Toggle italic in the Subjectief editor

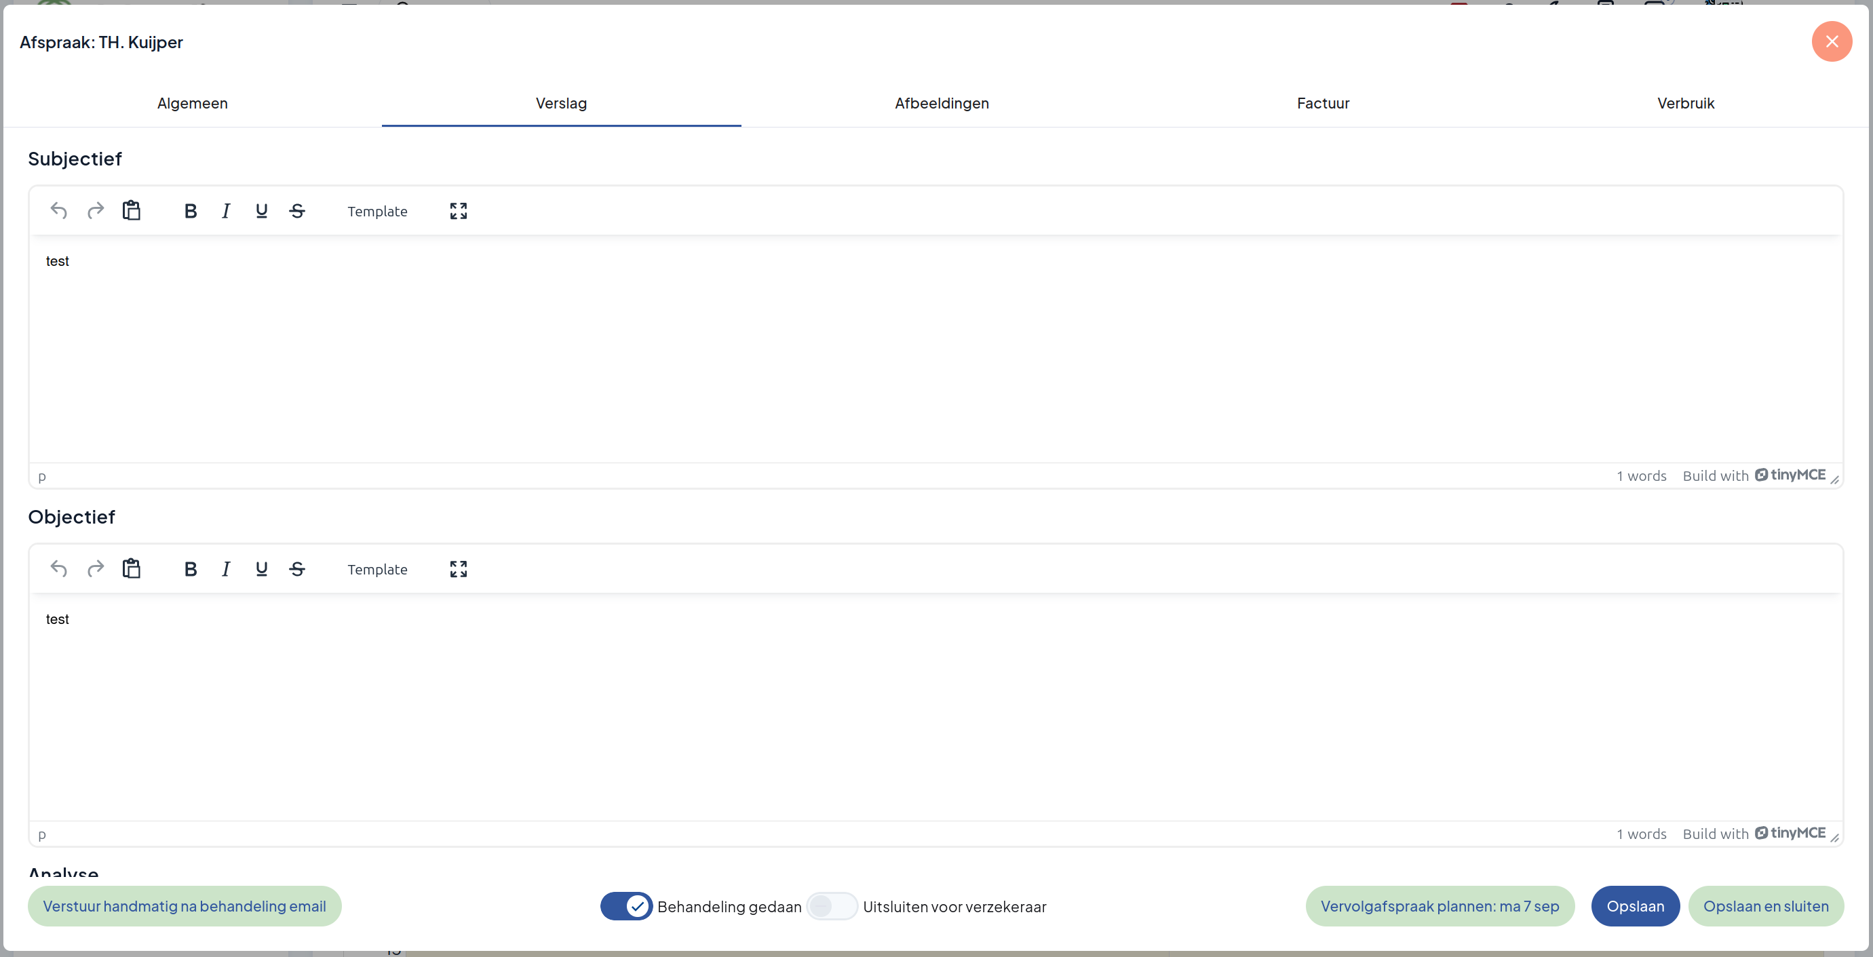tap(226, 211)
